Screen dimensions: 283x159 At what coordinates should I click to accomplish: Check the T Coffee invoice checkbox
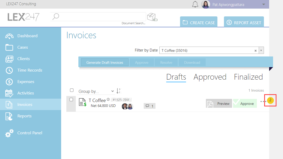coord(71,99)
